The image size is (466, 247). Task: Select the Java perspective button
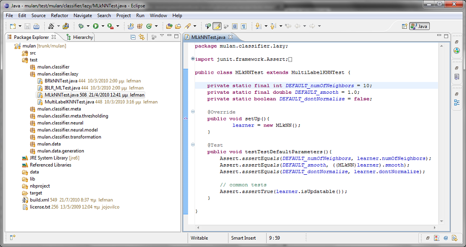(x=419, y=27)
